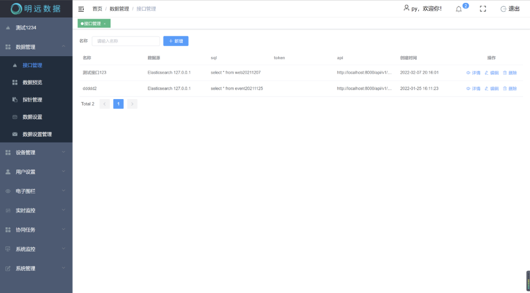530x293 pixels.
Task: Open 数据设置管理 in the sidebar
Action: [36, 134]
